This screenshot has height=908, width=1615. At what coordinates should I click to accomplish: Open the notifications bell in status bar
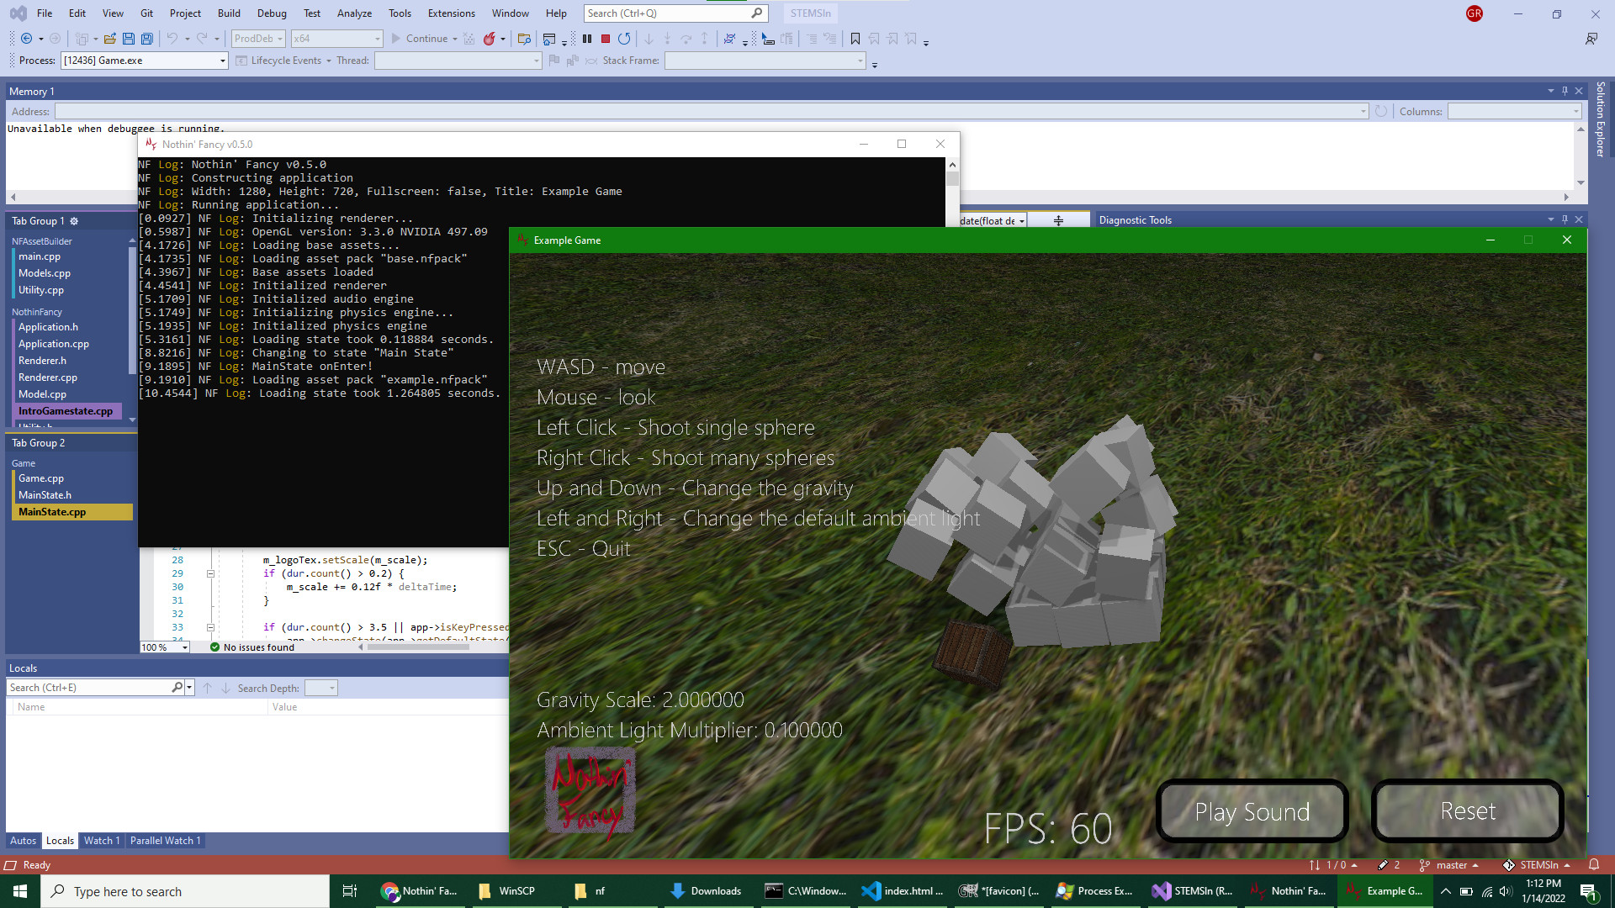click(x=1593, y=865)
